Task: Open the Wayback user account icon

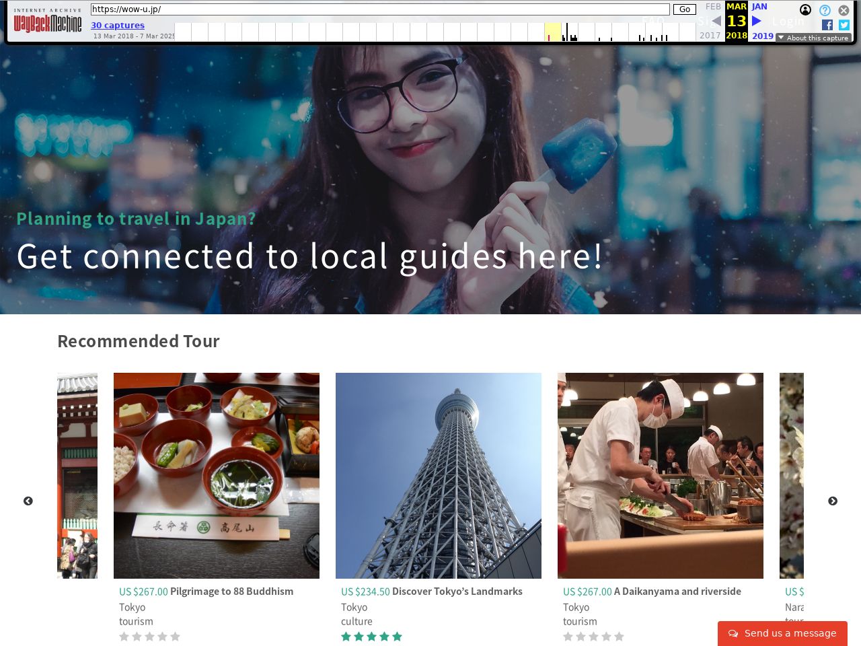Action: (805, 9)
